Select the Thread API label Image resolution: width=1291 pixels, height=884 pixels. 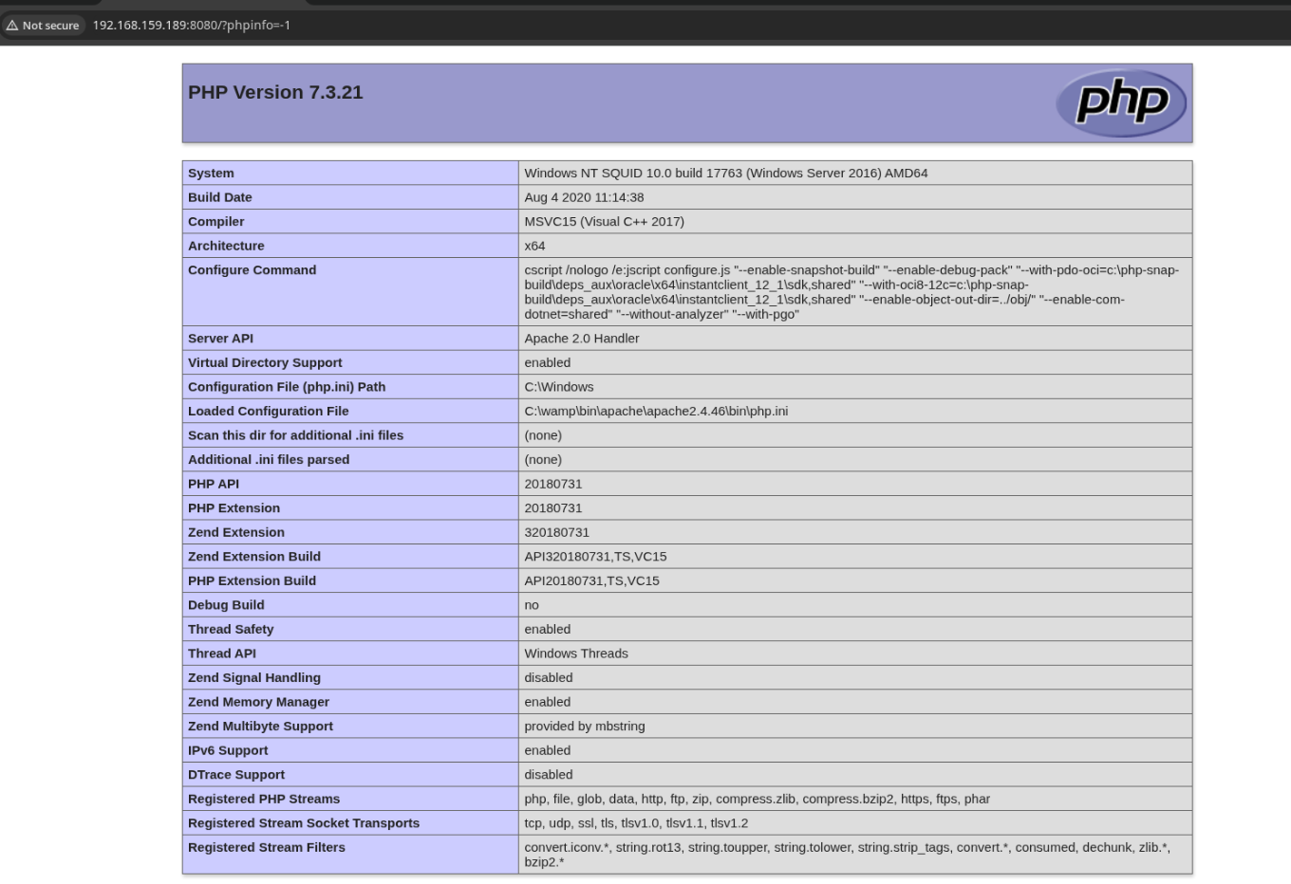pyautogui.click(x=222, y=654)
